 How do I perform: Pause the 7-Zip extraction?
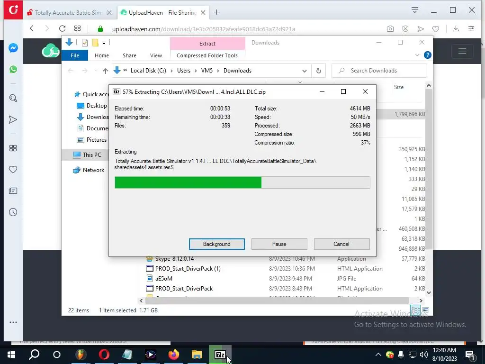(x=279, y=244)
